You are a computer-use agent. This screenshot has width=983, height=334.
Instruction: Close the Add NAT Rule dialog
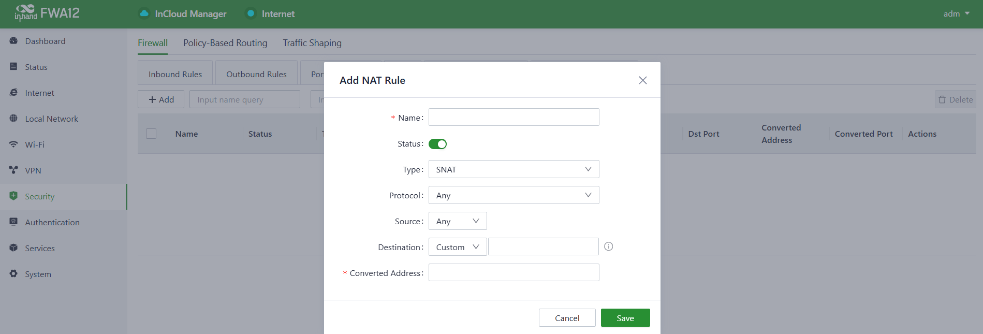(642, 80)
